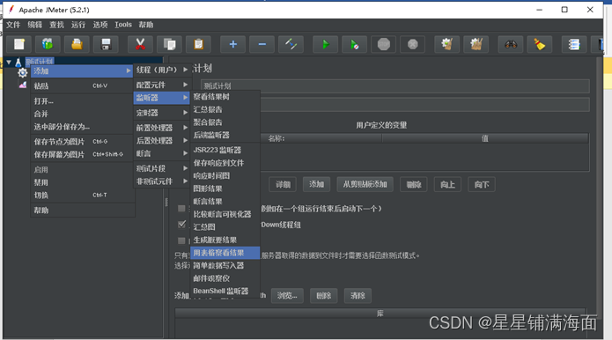
Task: Open 文件 menu in menu bar
Action: pos(13,25)
